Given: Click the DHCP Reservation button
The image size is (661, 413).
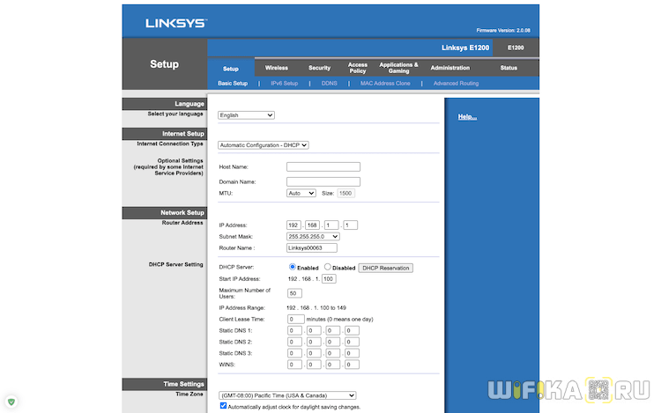Looking at the screenshot, I should coord(386,269).
